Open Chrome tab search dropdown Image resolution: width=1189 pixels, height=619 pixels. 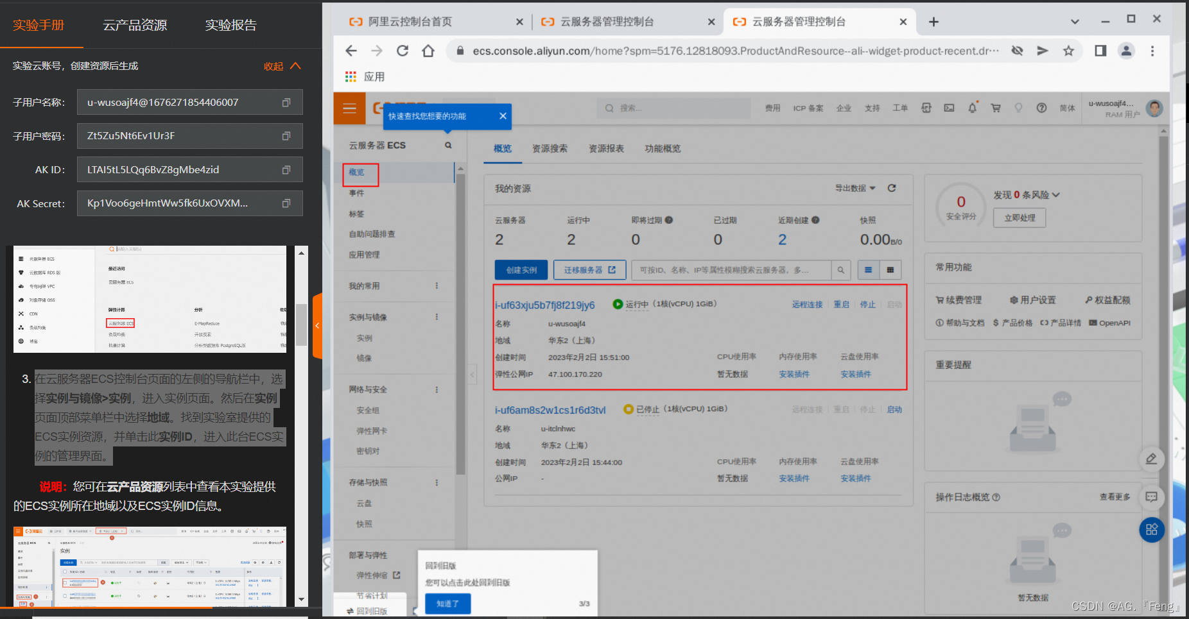coord(1075,21)
